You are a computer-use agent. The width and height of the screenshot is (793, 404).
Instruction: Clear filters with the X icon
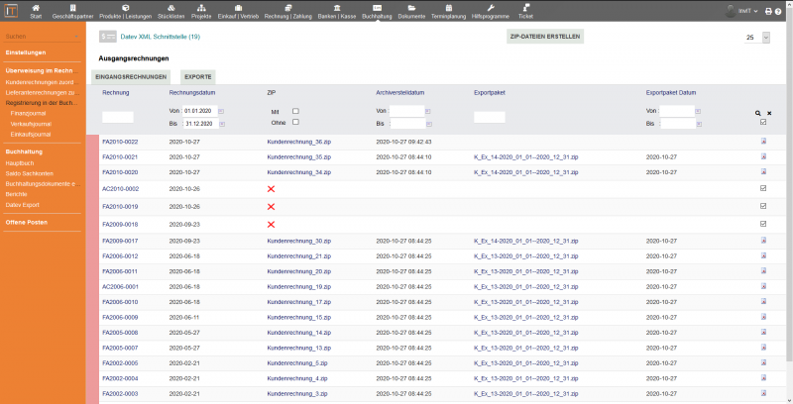tap(769, 114)
